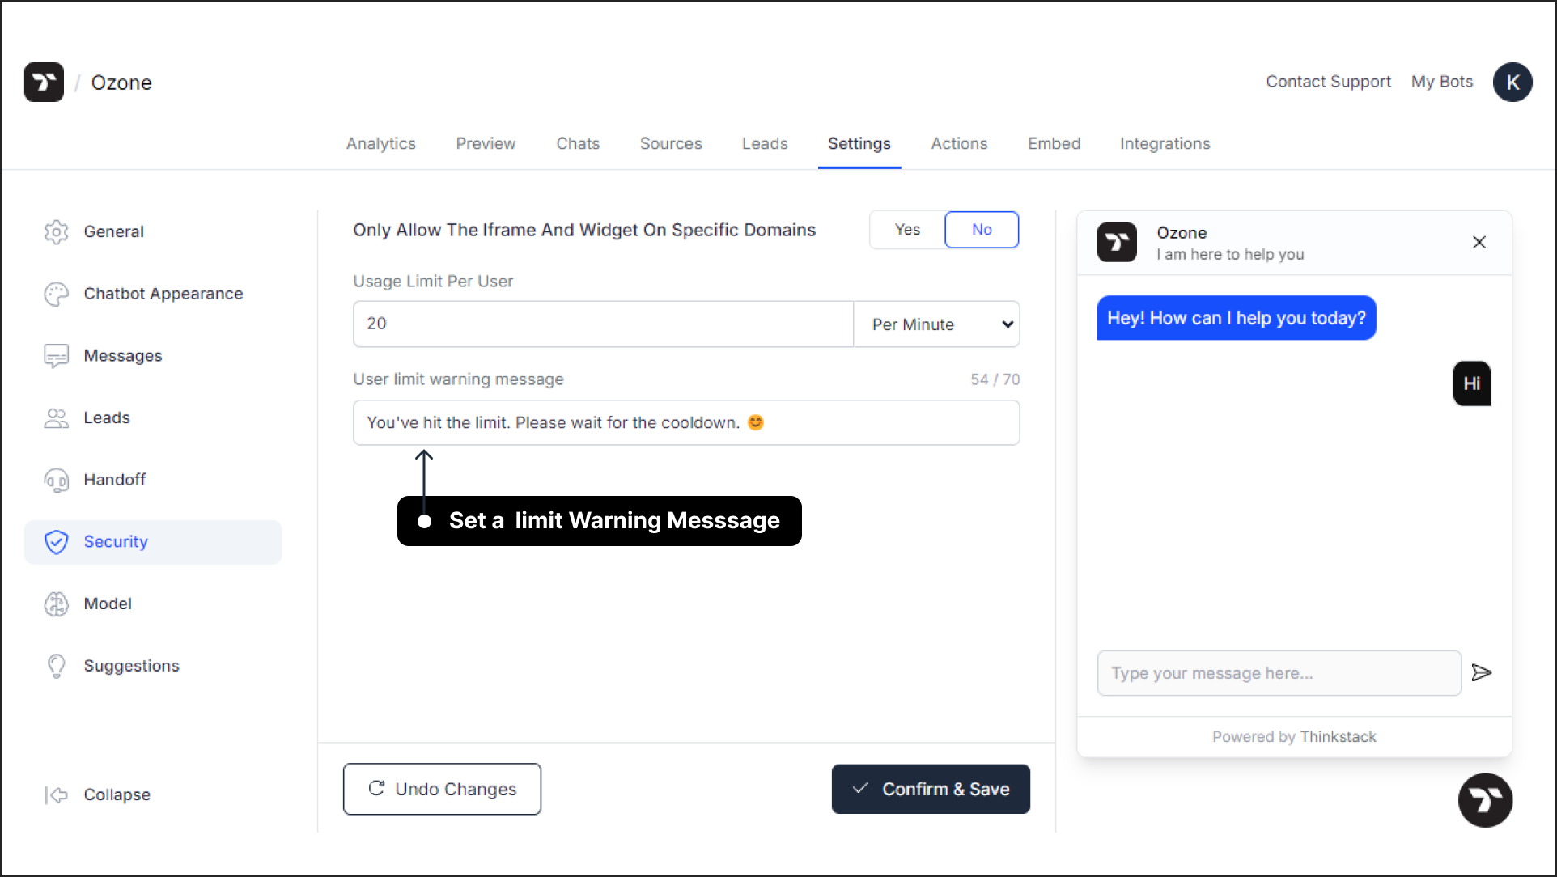Click the Suggestions lightbulb icon
The width and height of the screenshot is (1557, 877).
pos(57,666)
